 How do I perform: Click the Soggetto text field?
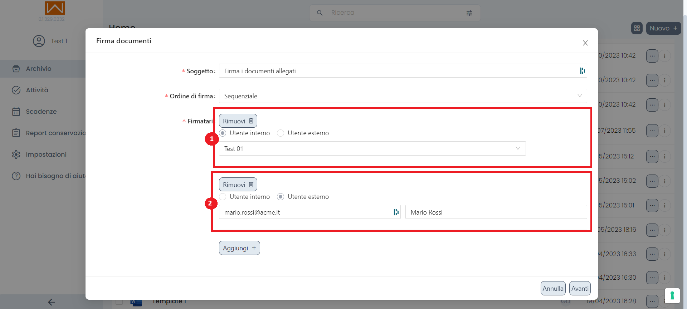pos(403,71)
